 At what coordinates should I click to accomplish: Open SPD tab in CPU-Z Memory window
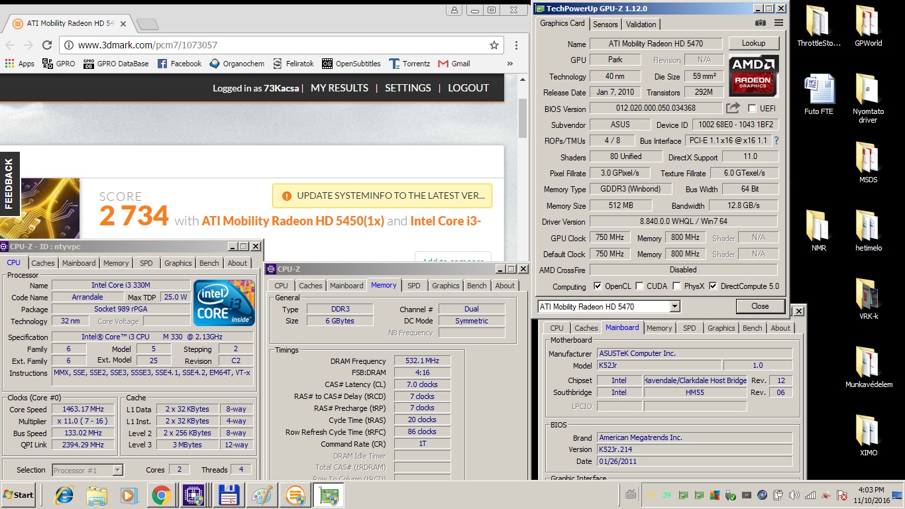(x=414, y=286)
